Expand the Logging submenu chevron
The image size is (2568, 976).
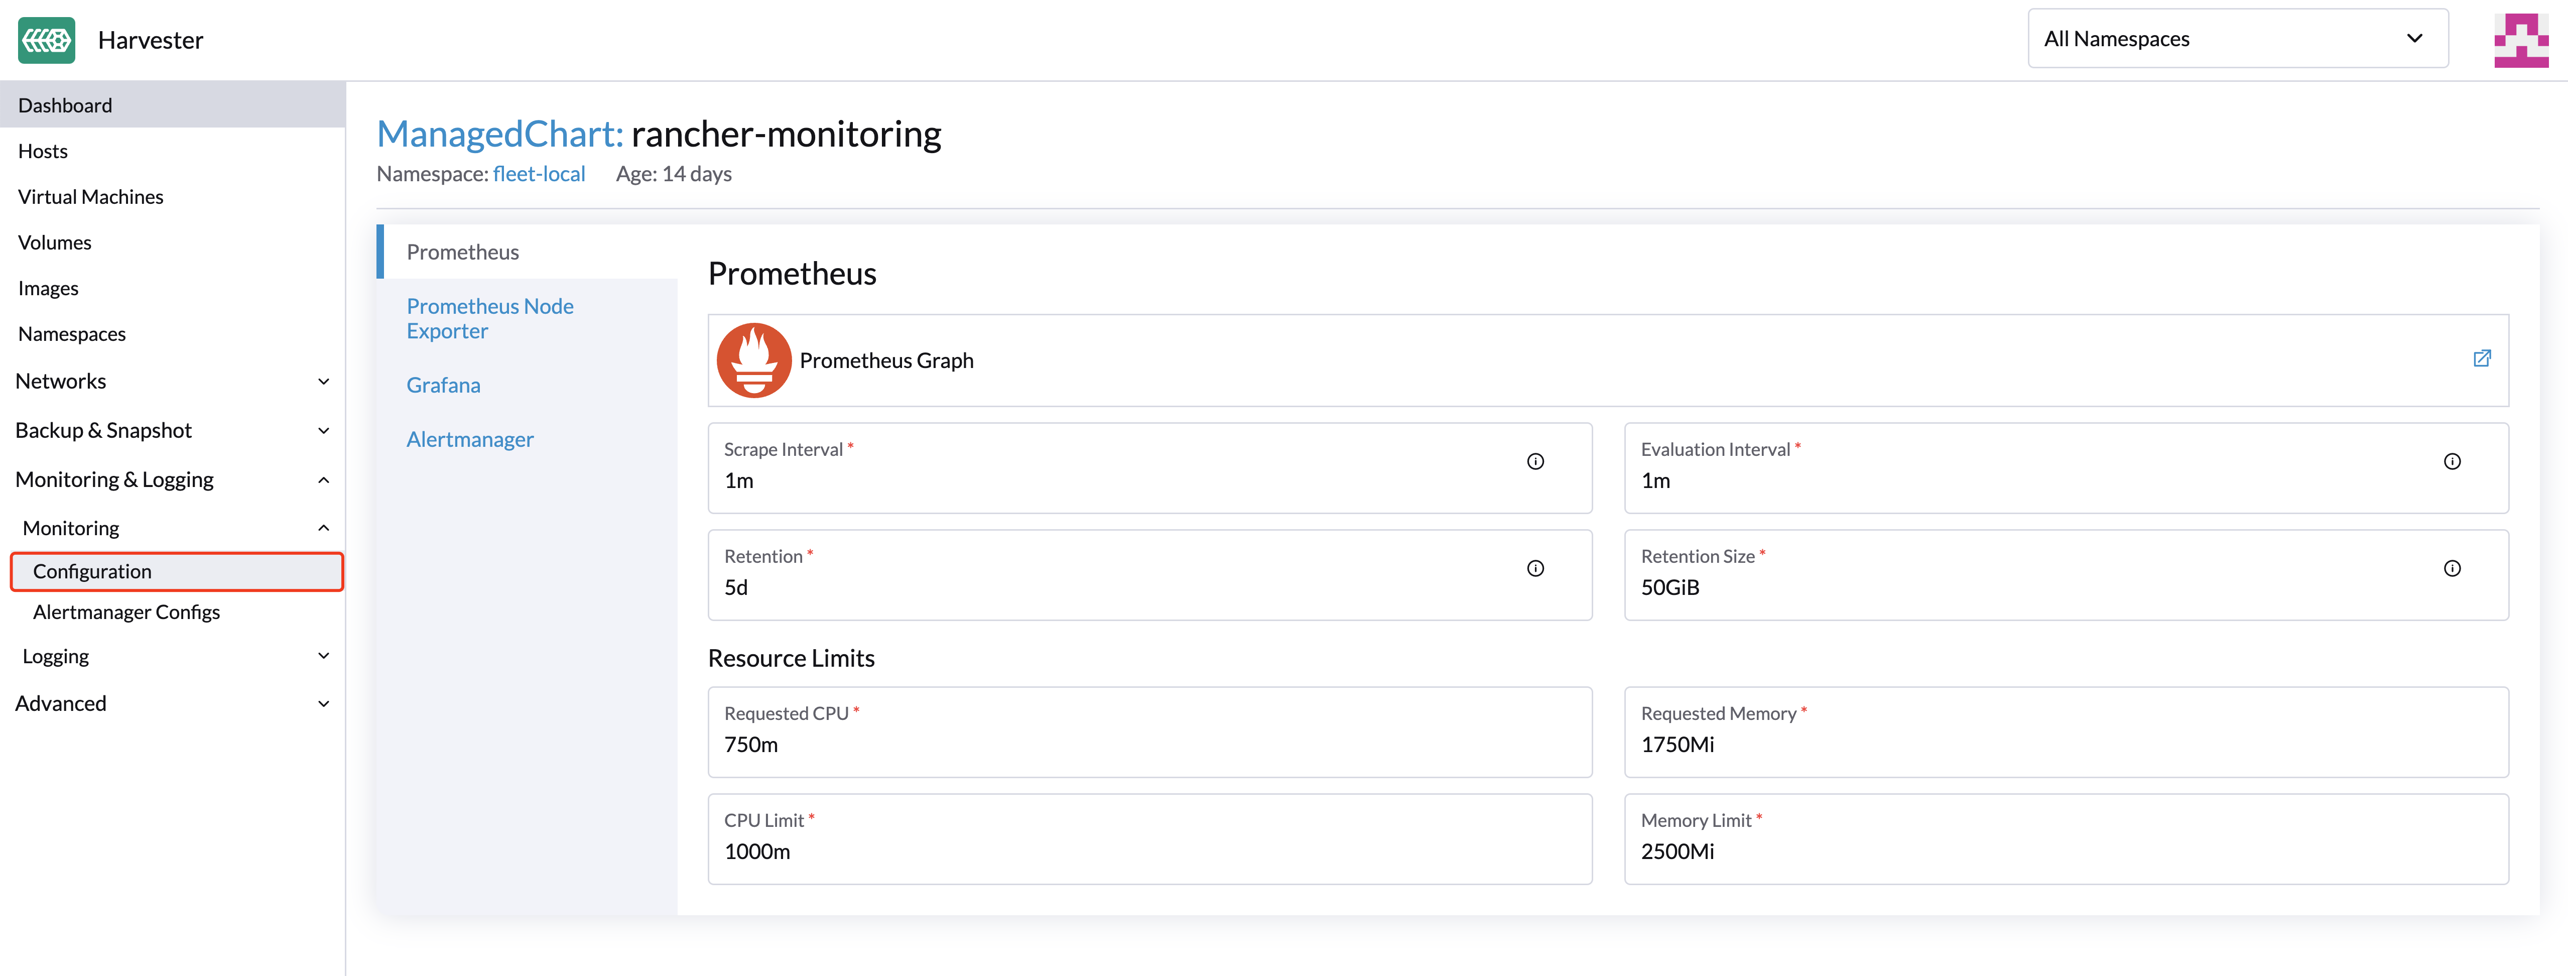[x=323, y=656]
